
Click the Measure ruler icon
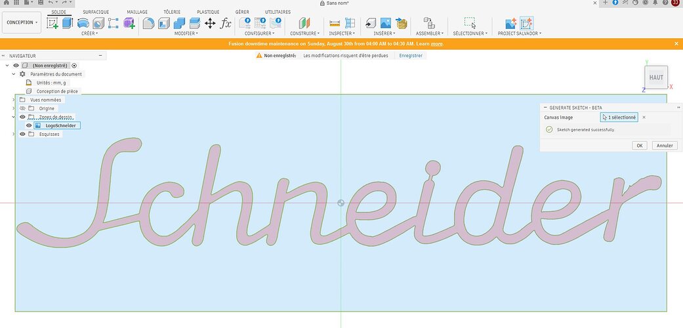(x=335, y=23)
